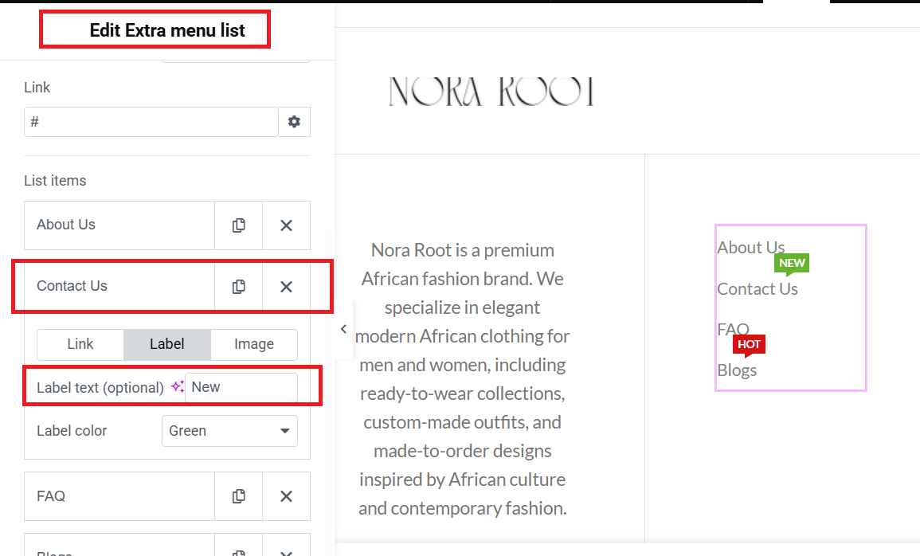Open the Contact Us link in preview
The width and height of the screenshot is (920, 556).
[x=757, y=289]
